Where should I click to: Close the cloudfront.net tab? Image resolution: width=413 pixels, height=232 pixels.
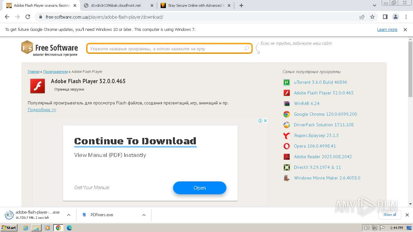tap(152, 5)
